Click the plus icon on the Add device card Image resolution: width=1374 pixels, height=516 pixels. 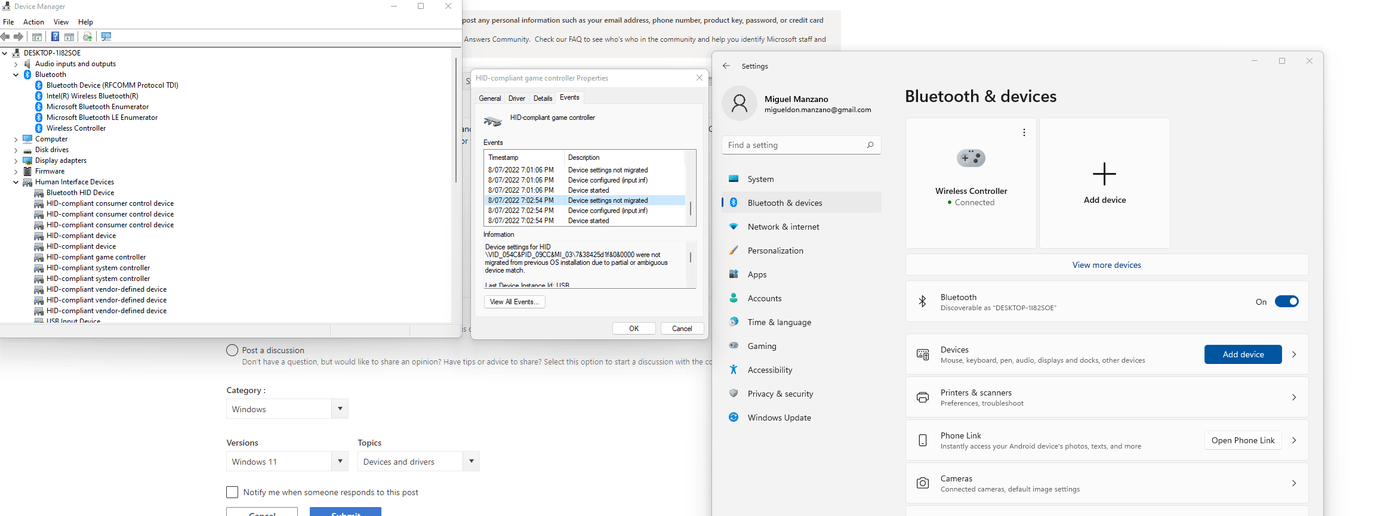click(x=1104, y=174)
